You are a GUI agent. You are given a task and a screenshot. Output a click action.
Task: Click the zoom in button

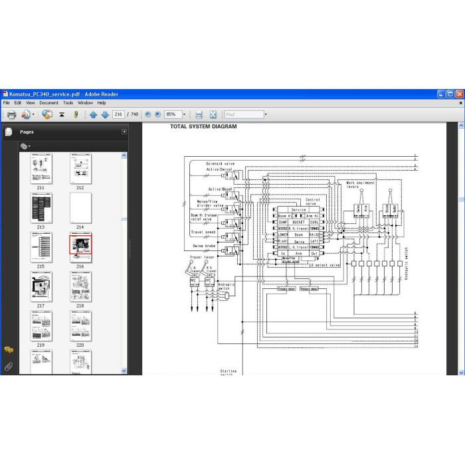158,114
